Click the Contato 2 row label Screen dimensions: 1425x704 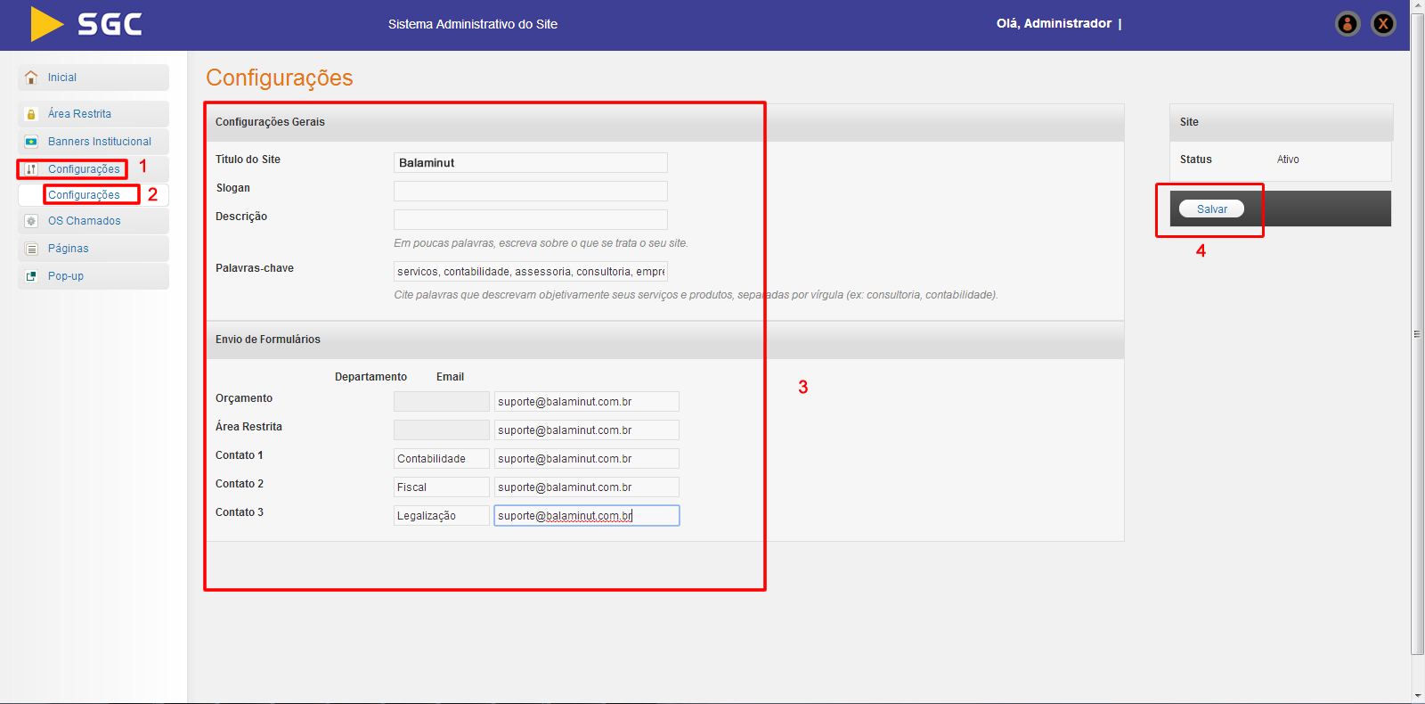pyautogui.click(x=240, y=484)
